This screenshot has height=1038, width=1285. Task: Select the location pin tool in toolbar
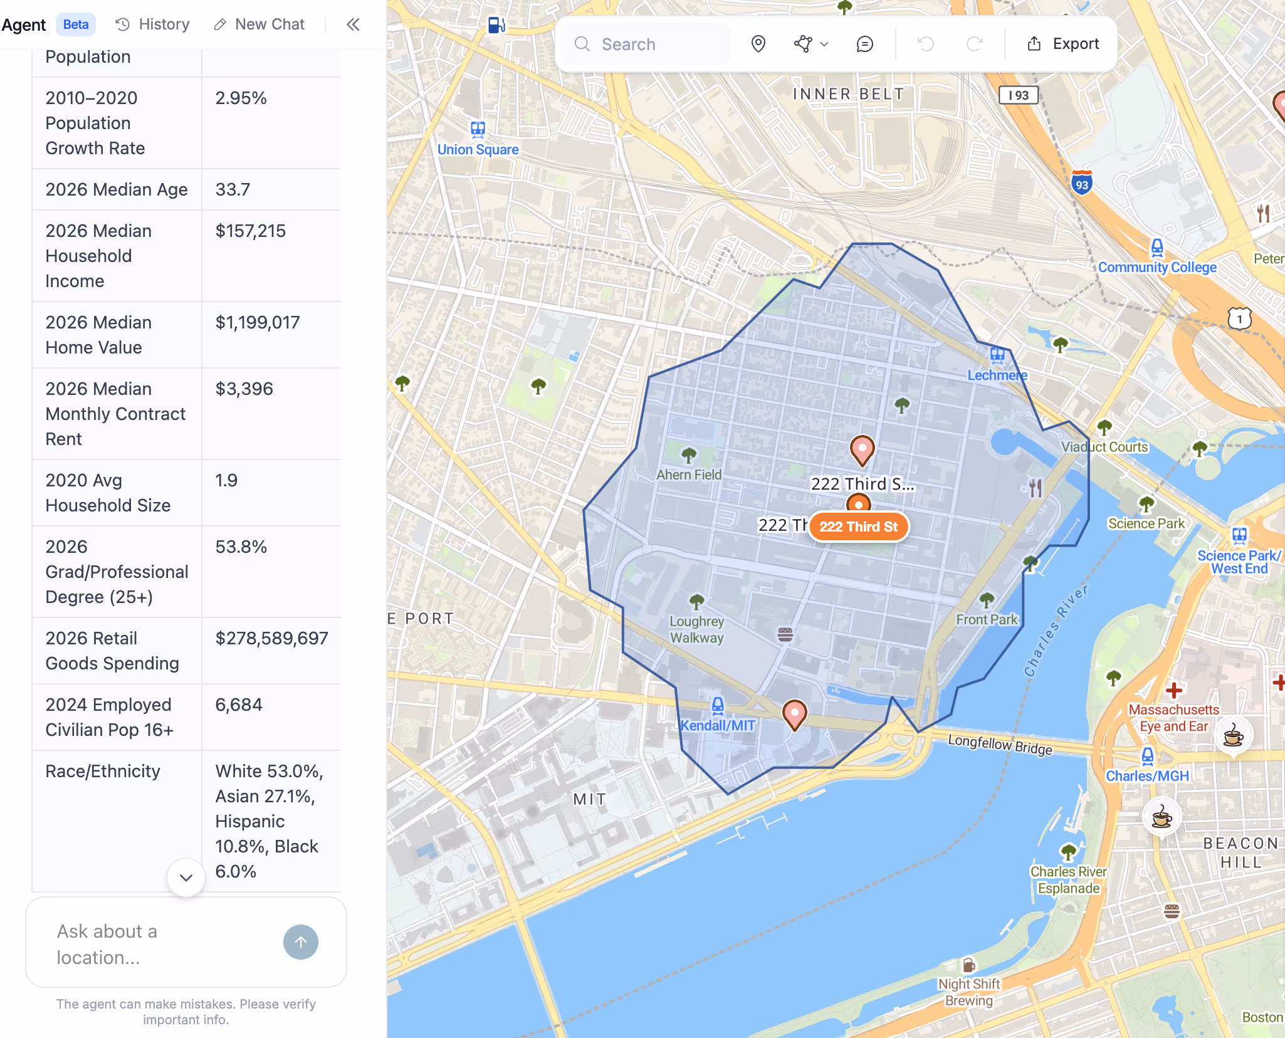tap(758, 44)
